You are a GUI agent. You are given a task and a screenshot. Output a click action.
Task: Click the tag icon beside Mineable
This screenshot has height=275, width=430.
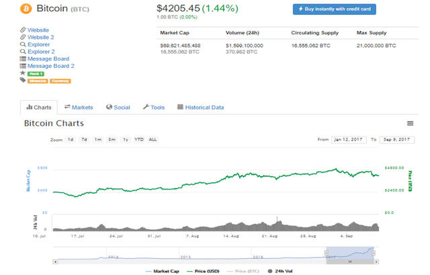pyautogui.click(x=23, y=80)
